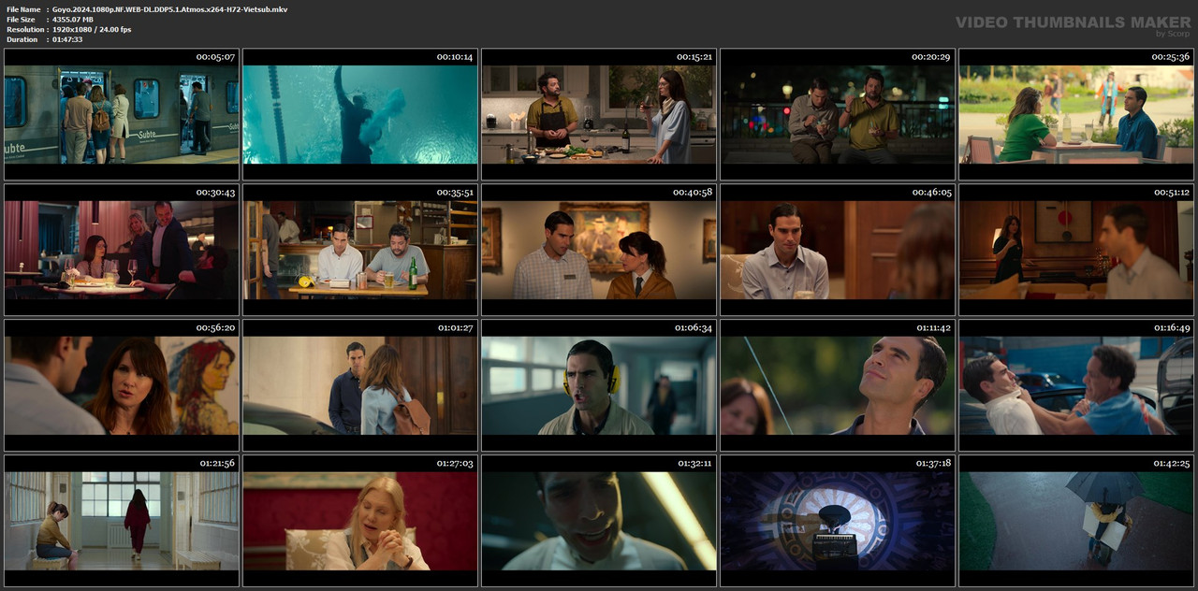The image size is (1198, 591).
Task: Open the thumbnail stamped 00:56:20
Action: pyautogui.click(x=122, y=385)
